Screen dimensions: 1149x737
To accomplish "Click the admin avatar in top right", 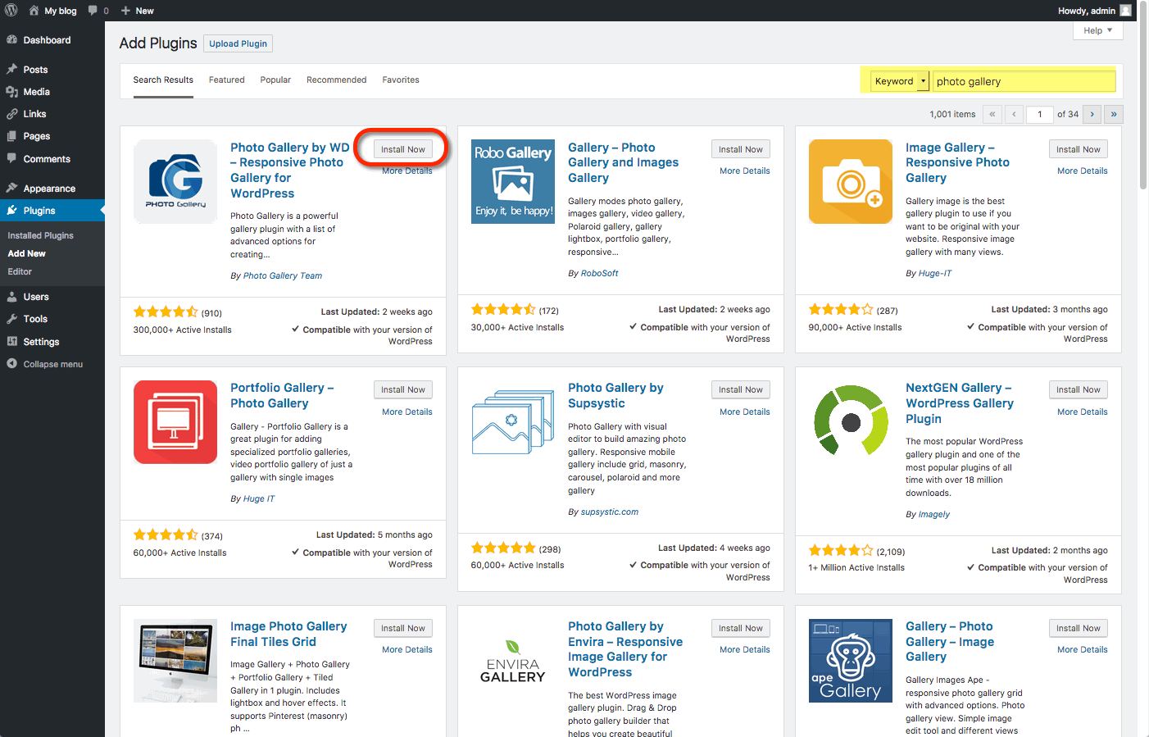I will click(1126, 11).
